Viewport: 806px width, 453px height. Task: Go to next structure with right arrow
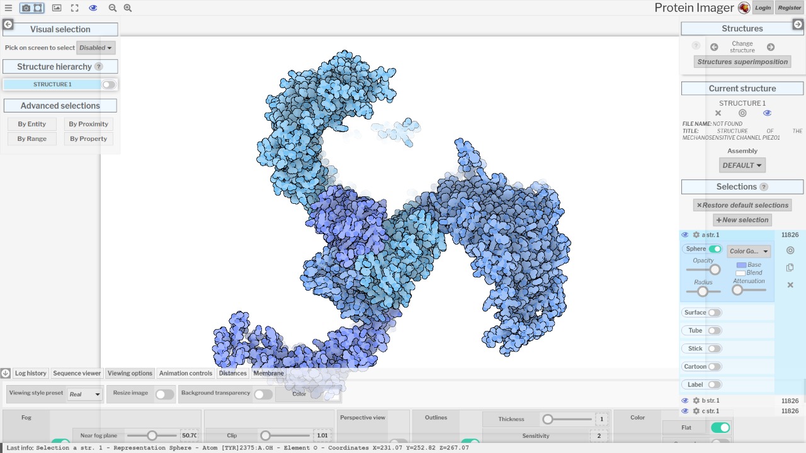click(x=771, y=47)
